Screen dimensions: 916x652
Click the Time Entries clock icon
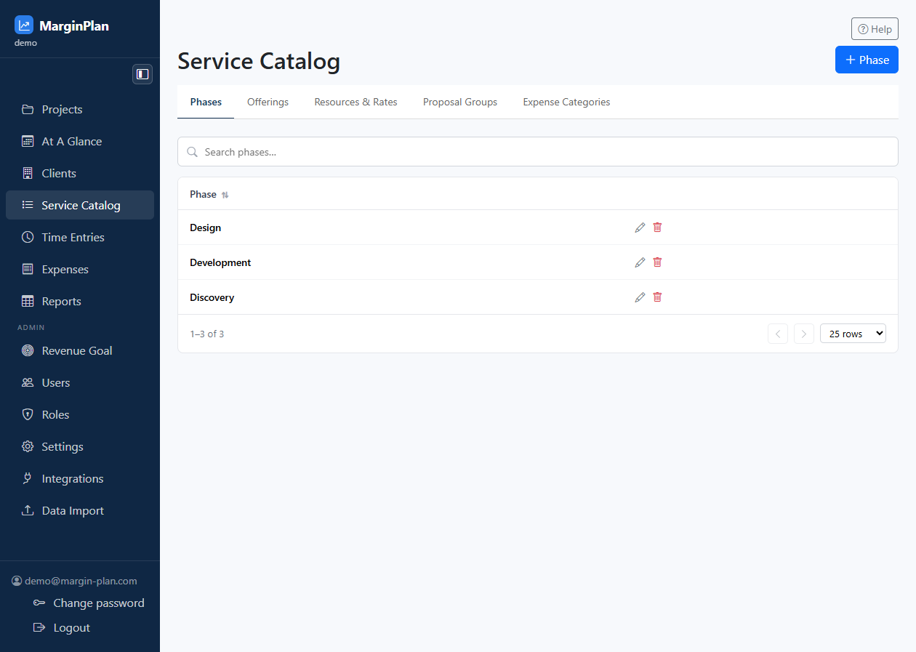coord(28,237)
